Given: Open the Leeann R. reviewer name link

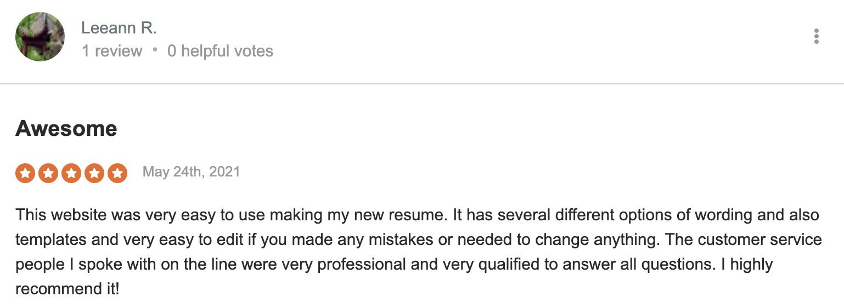Looking at the screenshot, I should 119,28.
